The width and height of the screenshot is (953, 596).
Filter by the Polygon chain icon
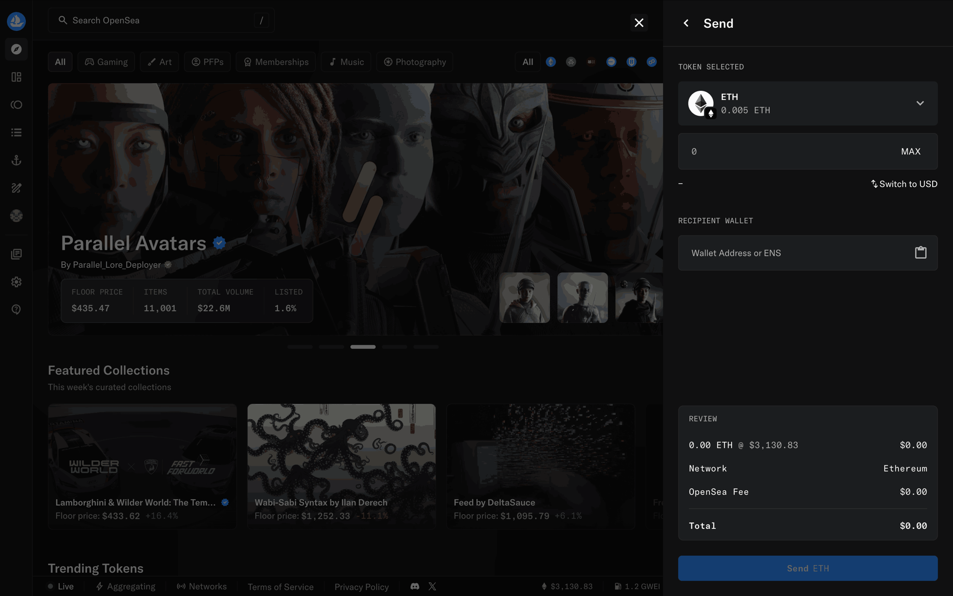tap(652, 62)
